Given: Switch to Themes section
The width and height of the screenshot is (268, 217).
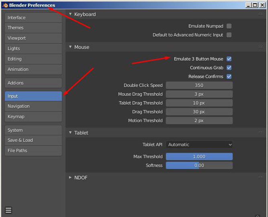Looking at the screenshot, I should click(x=33, y=28).
